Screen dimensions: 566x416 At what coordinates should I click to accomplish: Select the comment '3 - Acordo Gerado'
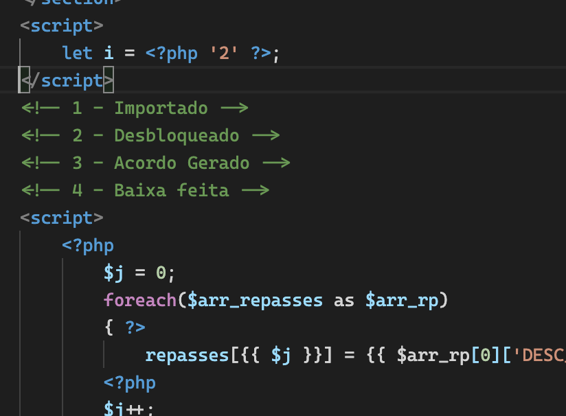pyautogui.click(x=157, y=163)
